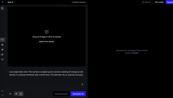Click 'Drop an image or click to upload' text
173x98 pixels.
(46, 37)
